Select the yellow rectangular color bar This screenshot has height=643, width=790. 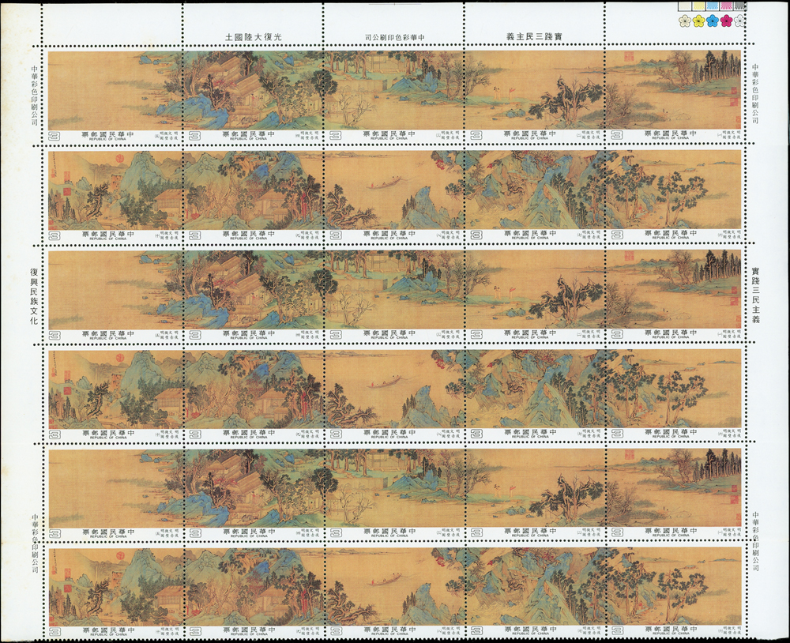pyautogui.click(x=698, y=6)
